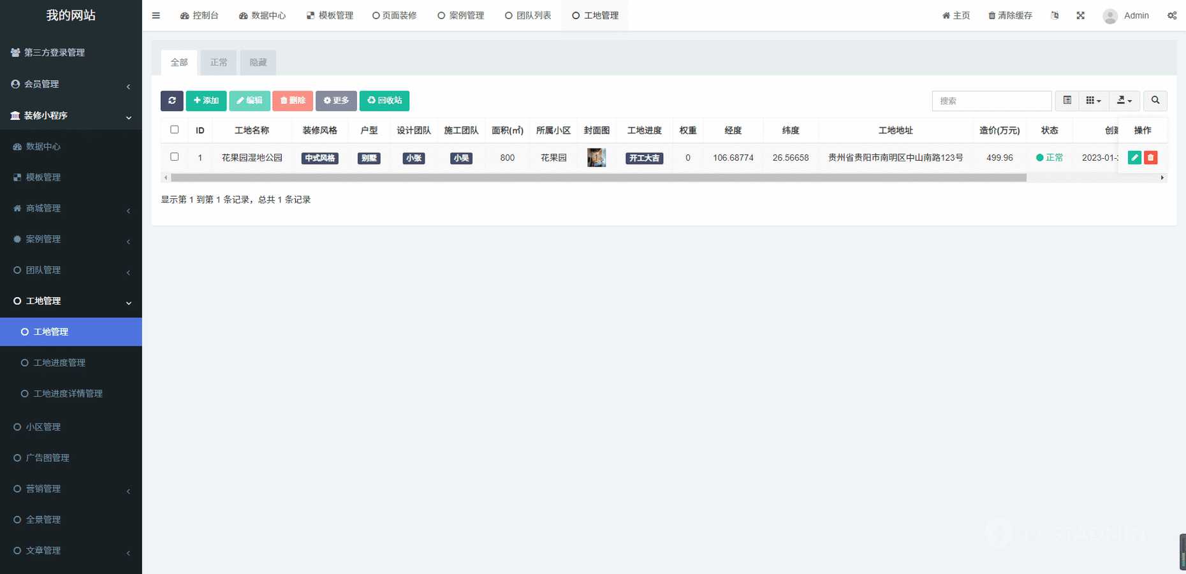Click the hamburger sidebar toggle icon
Viewport: 1186px width, 574px height.
156,15
